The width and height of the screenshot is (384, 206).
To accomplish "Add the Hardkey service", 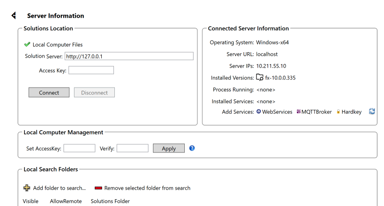I will [x=351, y=112].
